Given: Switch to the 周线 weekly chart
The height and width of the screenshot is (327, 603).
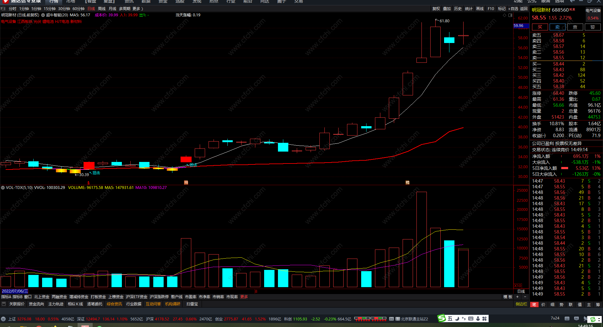Looking at the screenshot, I should click(102, 9).
